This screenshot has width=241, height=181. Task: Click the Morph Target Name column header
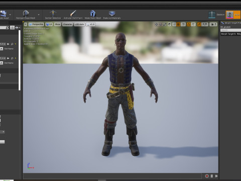coord(228,34)
